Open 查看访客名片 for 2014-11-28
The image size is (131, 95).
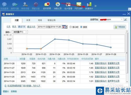click(101, 63)
